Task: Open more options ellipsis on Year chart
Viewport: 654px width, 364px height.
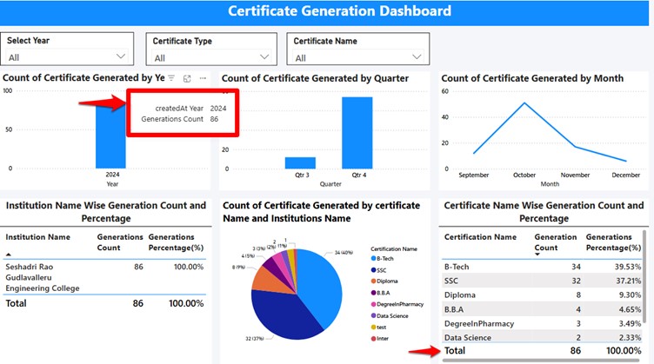Action: point(203,78)
